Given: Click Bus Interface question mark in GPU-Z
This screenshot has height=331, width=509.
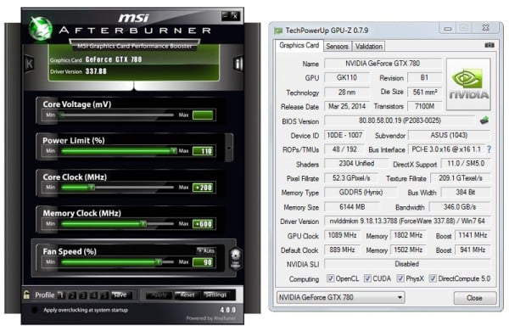Looking at the screenshot, I should pyautogui.click(x=489, y=149).
